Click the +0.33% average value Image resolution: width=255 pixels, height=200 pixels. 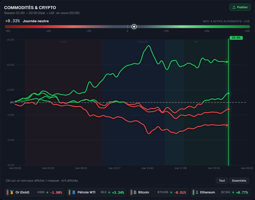(x=12, y=21)
